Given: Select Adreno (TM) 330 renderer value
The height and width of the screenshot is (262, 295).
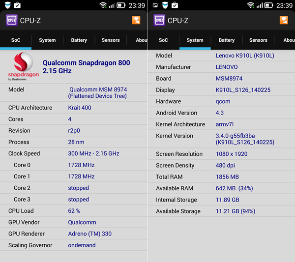Looking at the screenshot, I should coord(90,234).
